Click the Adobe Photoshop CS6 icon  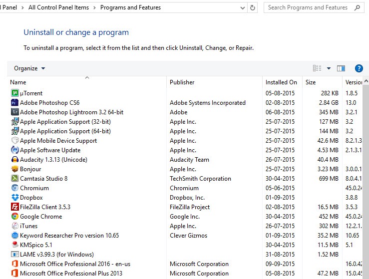tap(15, 103)
